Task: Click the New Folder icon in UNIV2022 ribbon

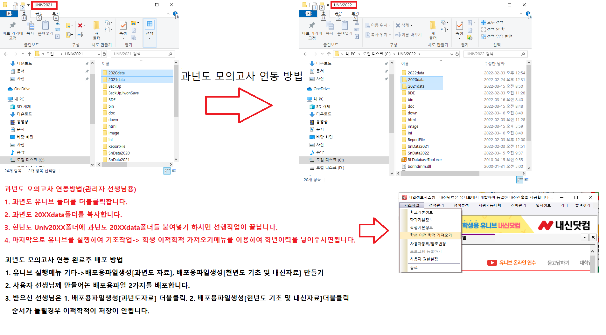Action: point(433,29)
